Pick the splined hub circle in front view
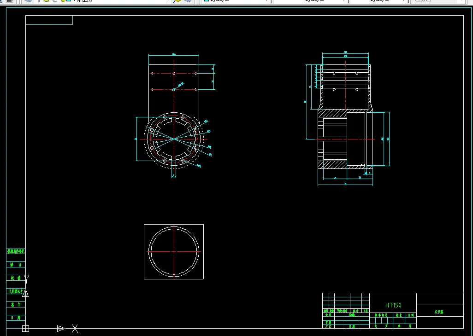 pos(174,139)
